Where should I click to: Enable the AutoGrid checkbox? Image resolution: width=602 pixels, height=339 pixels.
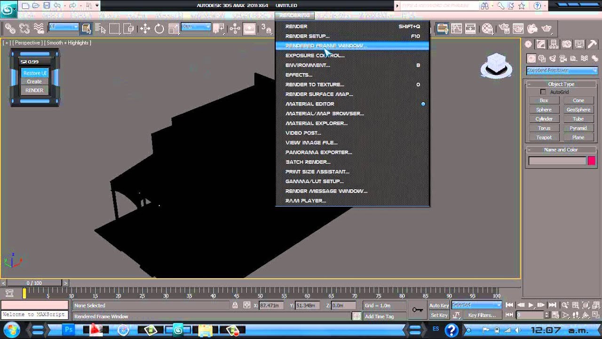pyautogui.click(x=543, y=92)
